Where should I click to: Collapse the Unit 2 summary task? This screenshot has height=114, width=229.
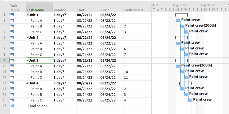click(x=27, y=38)
